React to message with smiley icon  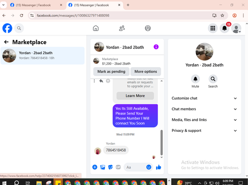[108, 81]
